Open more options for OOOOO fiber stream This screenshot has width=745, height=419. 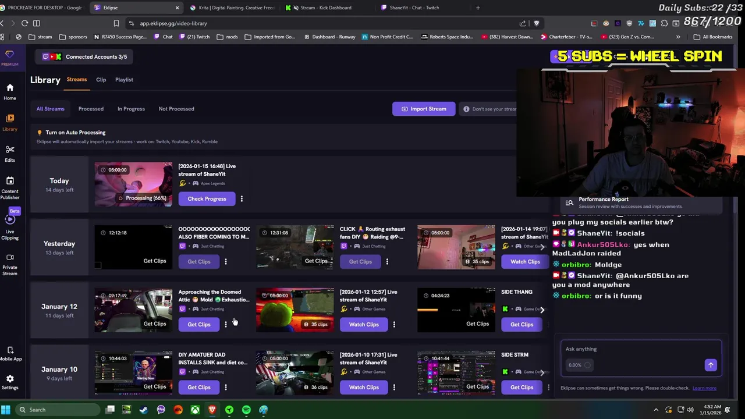coord(226,262)
